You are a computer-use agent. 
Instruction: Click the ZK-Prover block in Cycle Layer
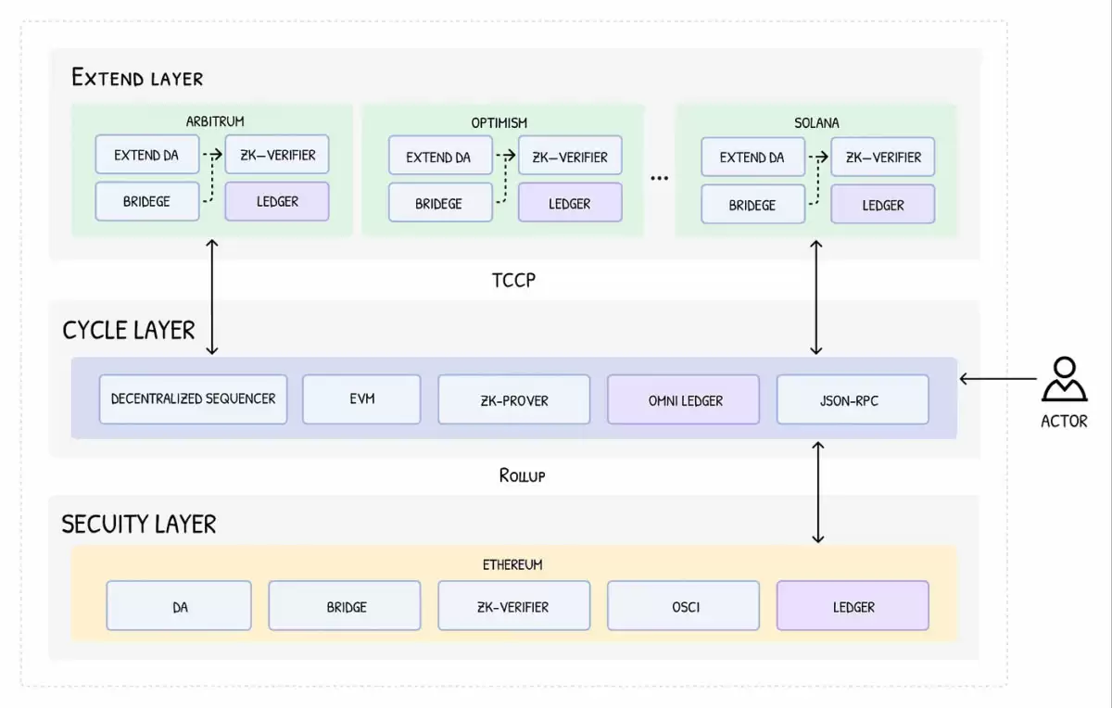pos(513,398)
